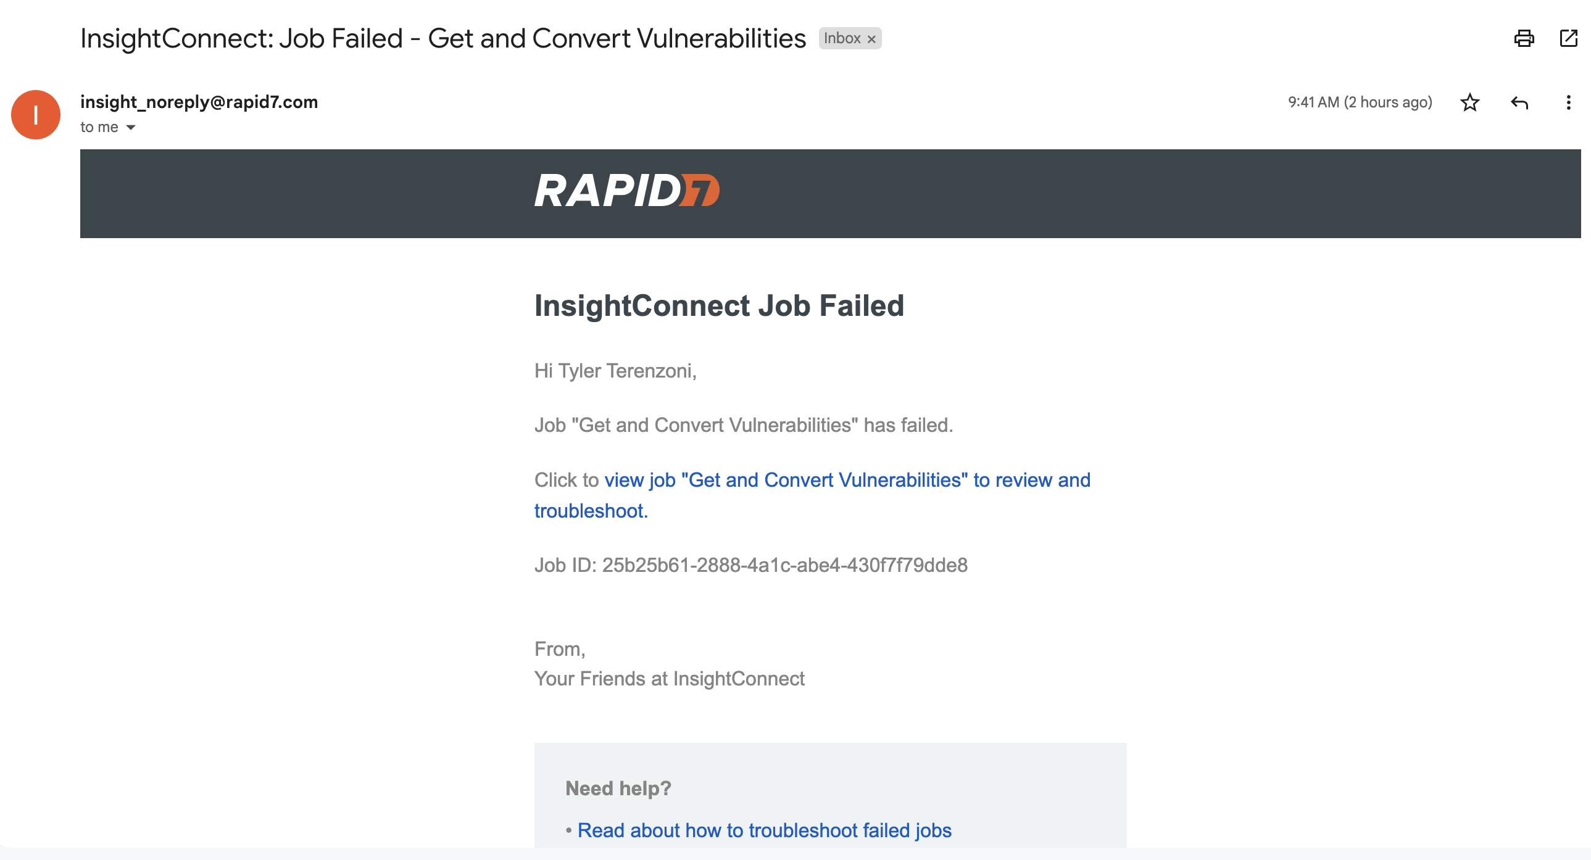1591x860 pixels.
Task: Click 'Hi Tyler Terenzoni,' greeting text
Action: (615, 371)
